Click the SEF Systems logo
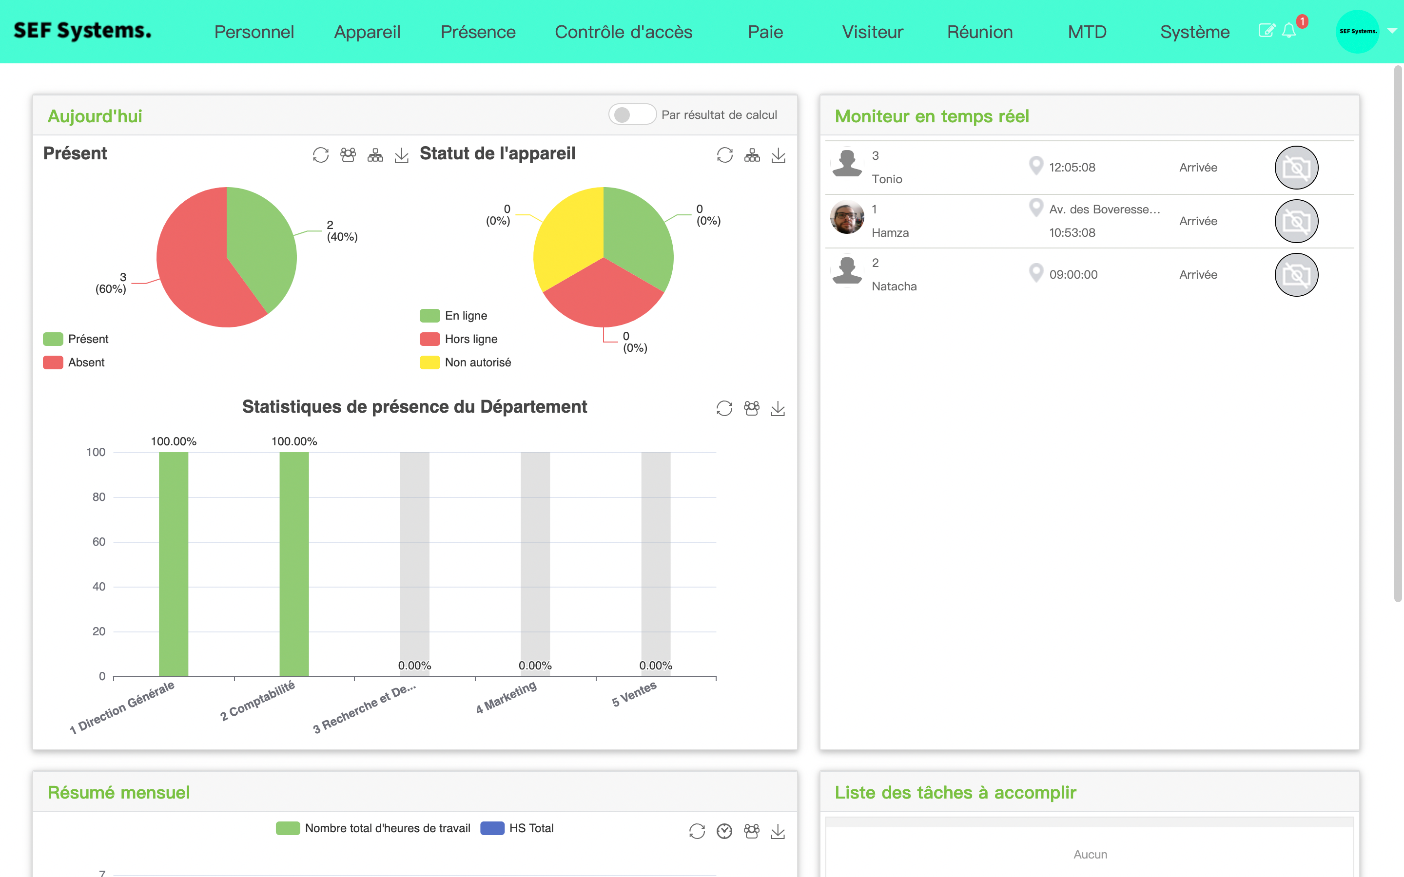The image size is (1404, 877). pos(82,31)
